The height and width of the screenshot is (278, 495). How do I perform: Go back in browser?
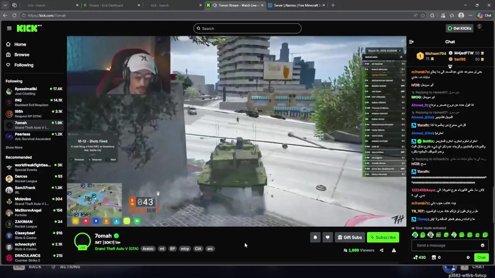click(5, 15)
